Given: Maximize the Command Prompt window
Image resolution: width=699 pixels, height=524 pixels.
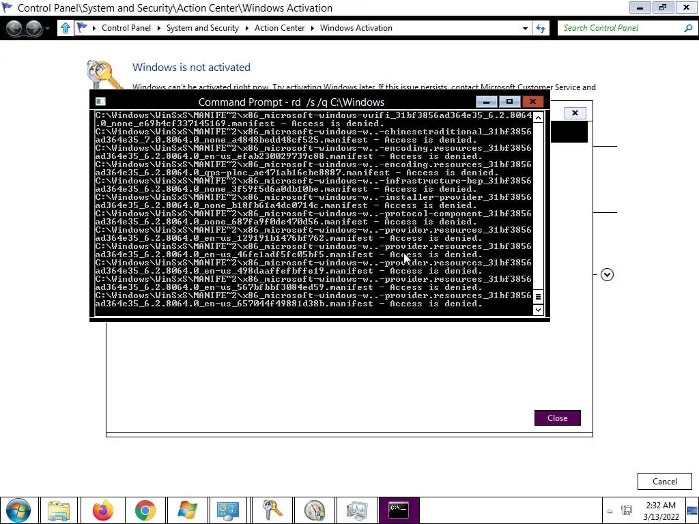Looking at the screenshot, I should pos(509,102).
